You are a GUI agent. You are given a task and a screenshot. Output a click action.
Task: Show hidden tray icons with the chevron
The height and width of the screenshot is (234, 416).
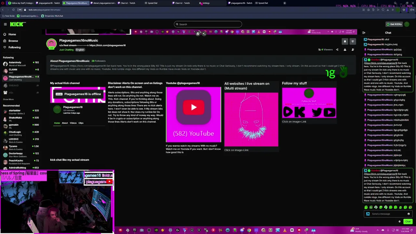(378, 230)
